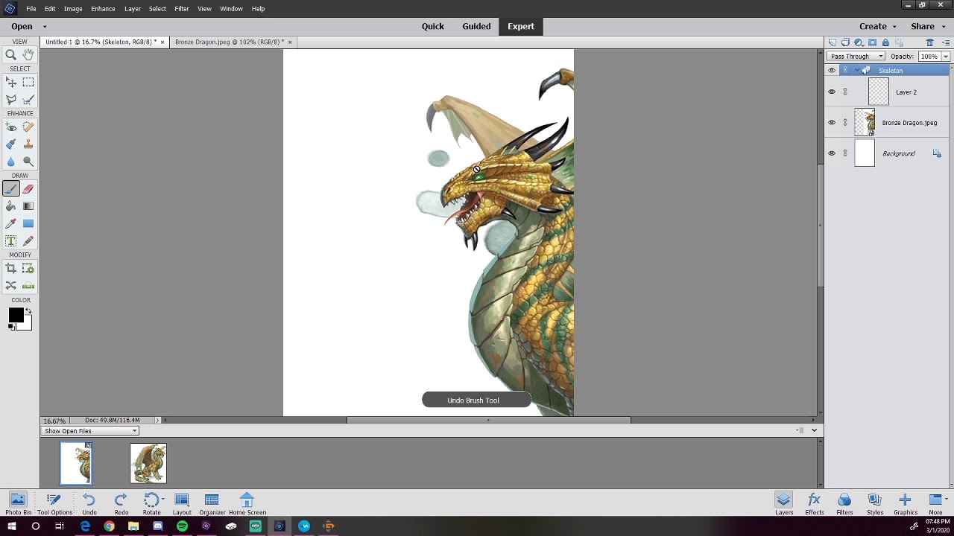This screenshot has height=536, width=954.
Task: Open the Filter menu
Action: (x=182, y=9)
